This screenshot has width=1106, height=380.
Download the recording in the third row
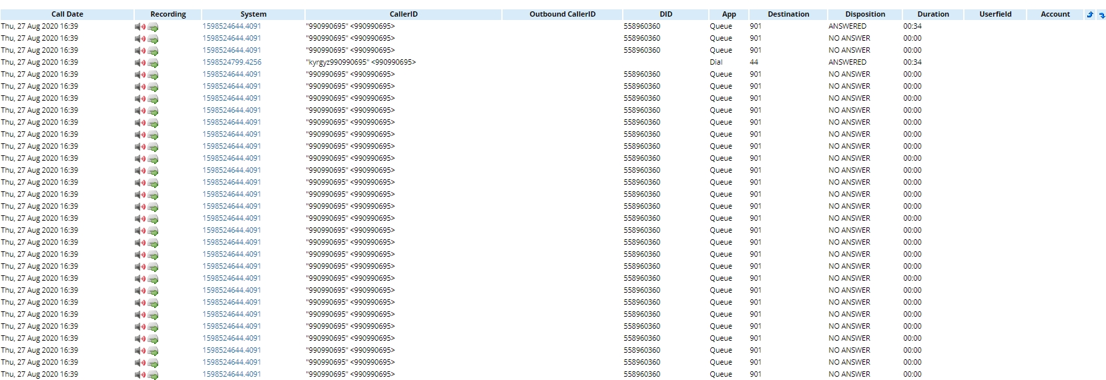tap(153, 51)
